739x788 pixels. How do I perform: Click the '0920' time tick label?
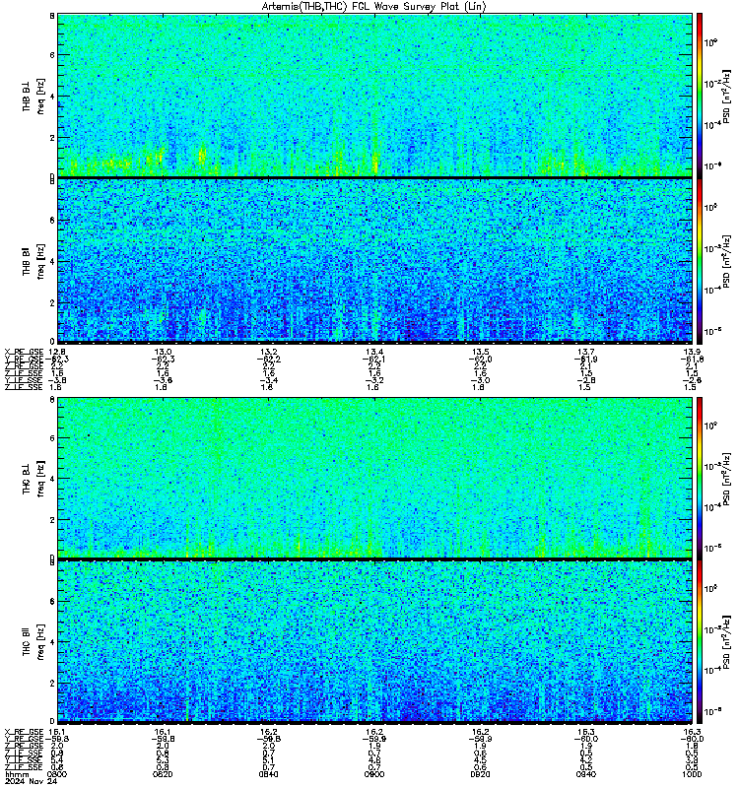tap(480, 774)
